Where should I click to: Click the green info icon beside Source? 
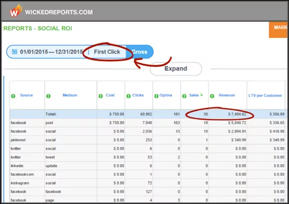click(x=13, y=96)
